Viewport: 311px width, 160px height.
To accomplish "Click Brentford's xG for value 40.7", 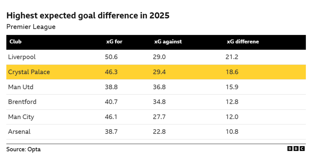I will 111,102.
